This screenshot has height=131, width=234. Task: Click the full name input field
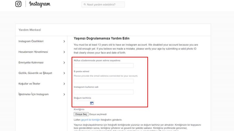coord(104,65)
